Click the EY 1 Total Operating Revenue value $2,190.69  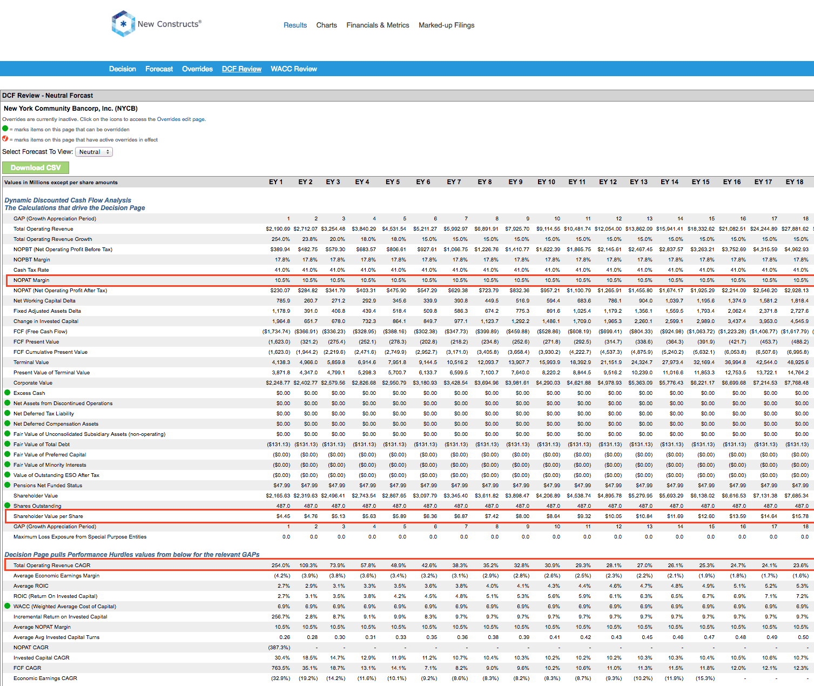pyautogui.click(x=278, y=229)
